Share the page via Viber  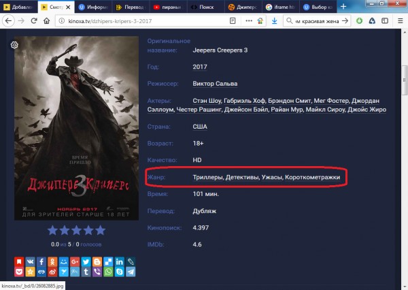pyautogui.click(x=97, y=272)
